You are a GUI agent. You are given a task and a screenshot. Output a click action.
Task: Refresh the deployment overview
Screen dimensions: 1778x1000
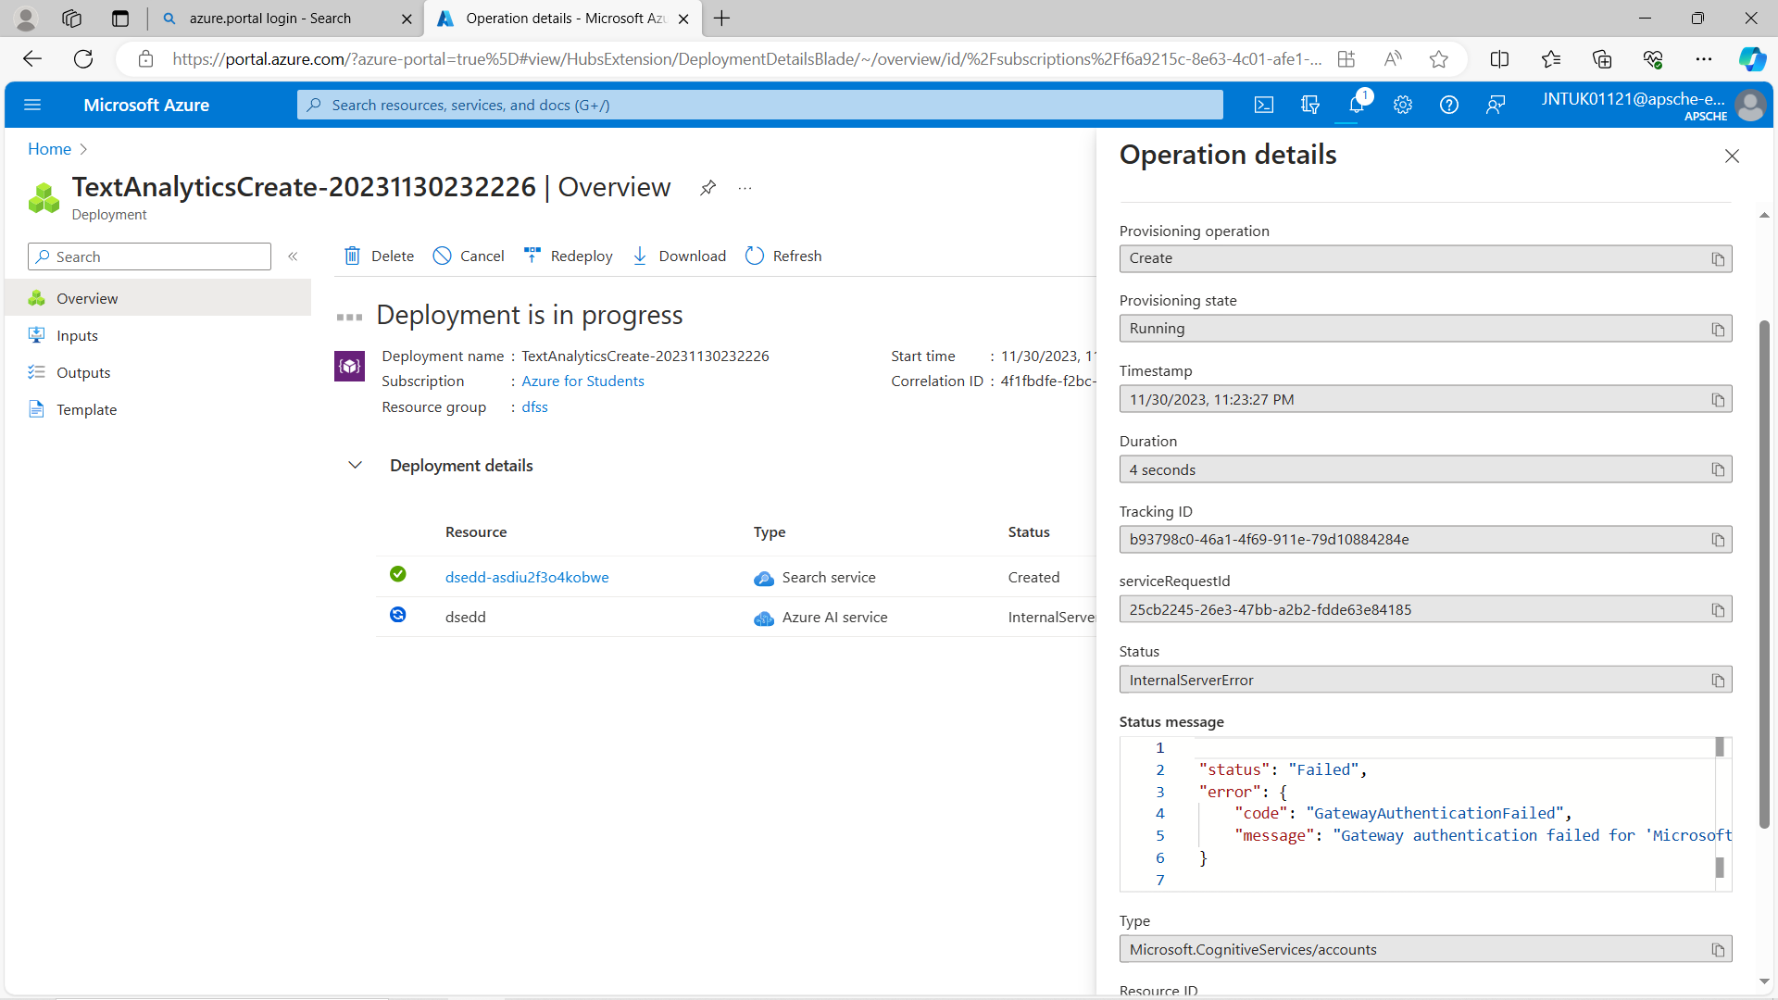(783, 256)
